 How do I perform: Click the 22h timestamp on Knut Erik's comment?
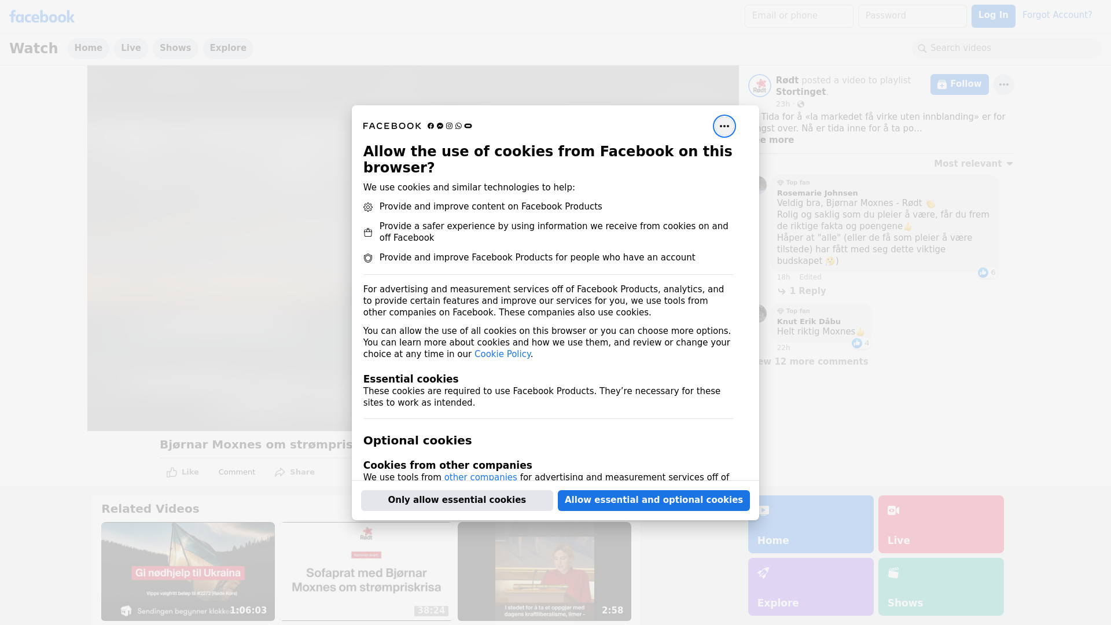pos(783,348)
